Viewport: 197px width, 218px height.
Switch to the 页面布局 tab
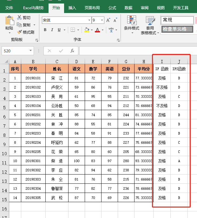92,8
